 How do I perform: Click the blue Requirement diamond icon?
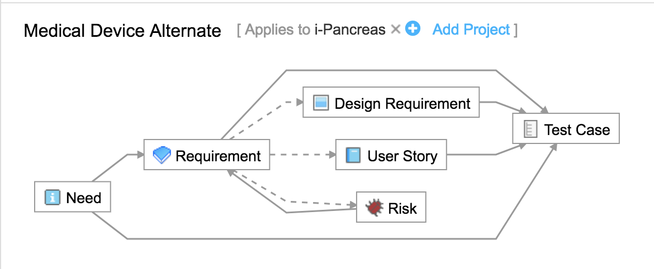(x=162, y=155)
